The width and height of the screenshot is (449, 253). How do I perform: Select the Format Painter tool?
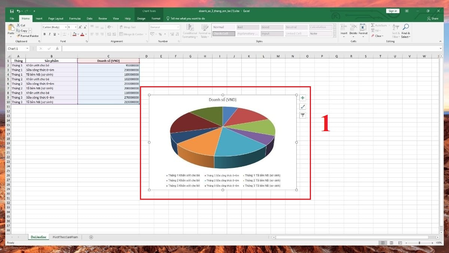pos(29,36)
